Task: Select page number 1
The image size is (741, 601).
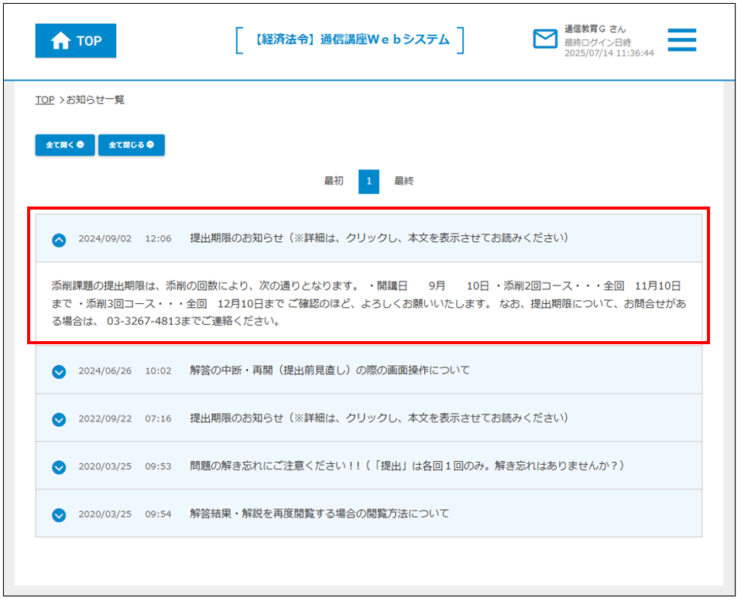Action: coord(369,181)
